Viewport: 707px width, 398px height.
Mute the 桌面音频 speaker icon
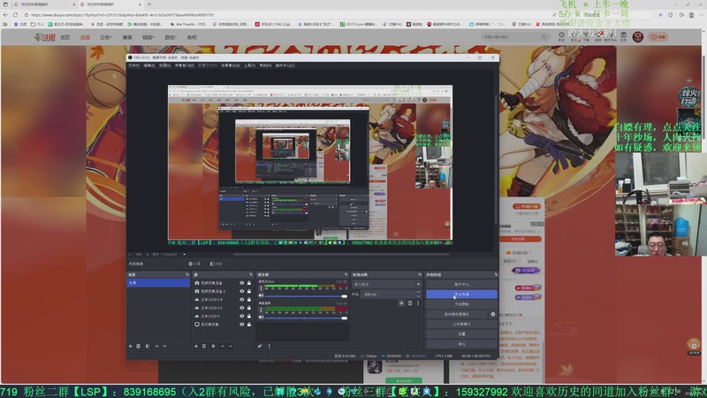261,318
